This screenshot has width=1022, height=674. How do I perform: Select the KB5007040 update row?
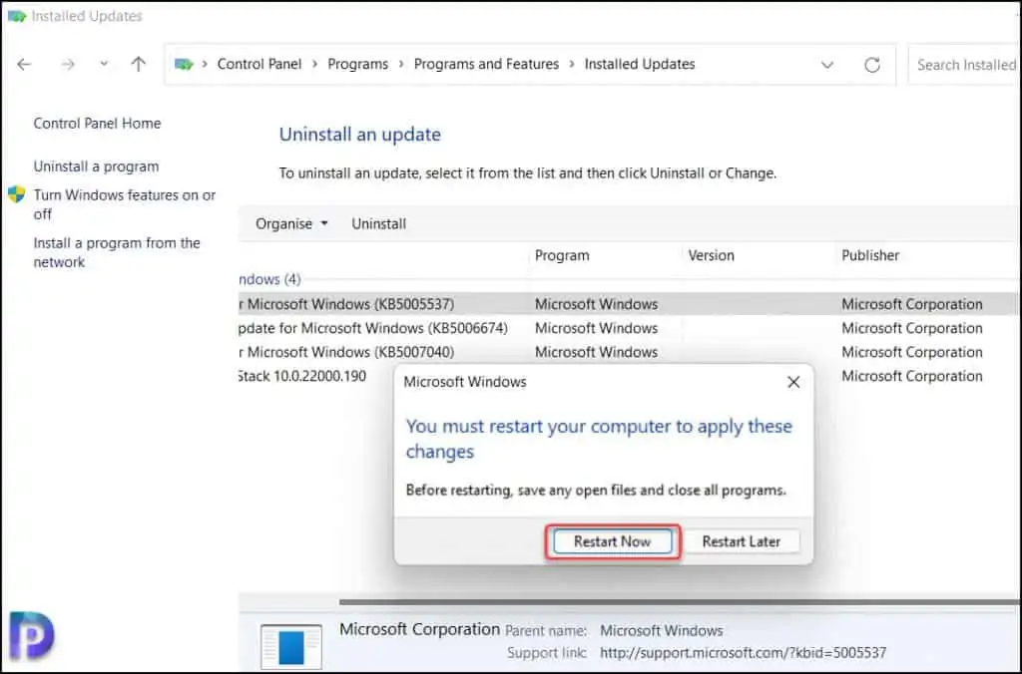629,352
